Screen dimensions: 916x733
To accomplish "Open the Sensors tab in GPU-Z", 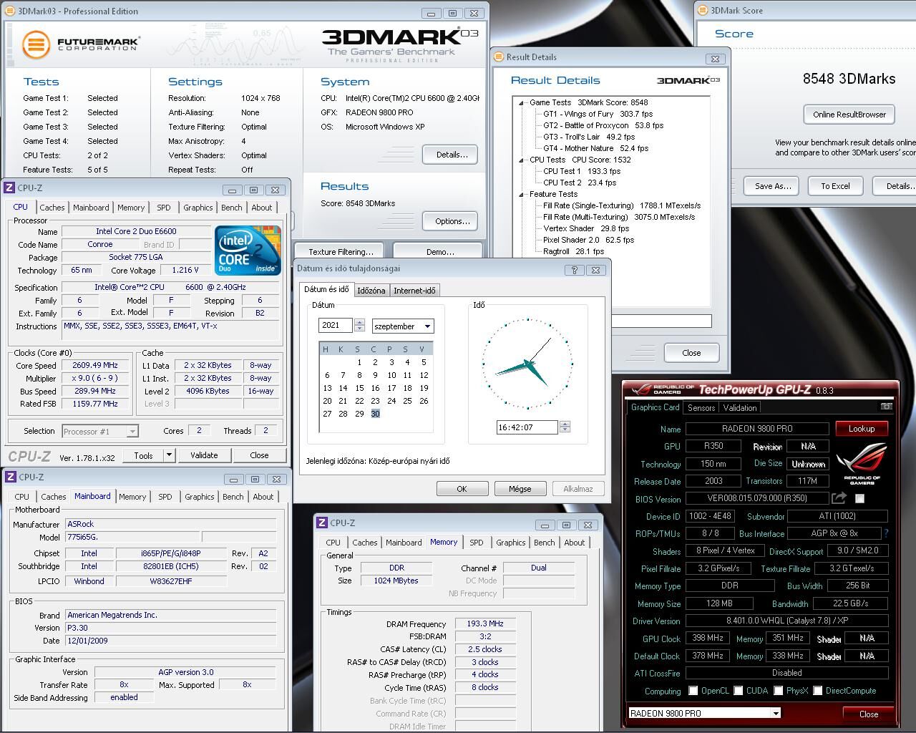I will [701, 407].
